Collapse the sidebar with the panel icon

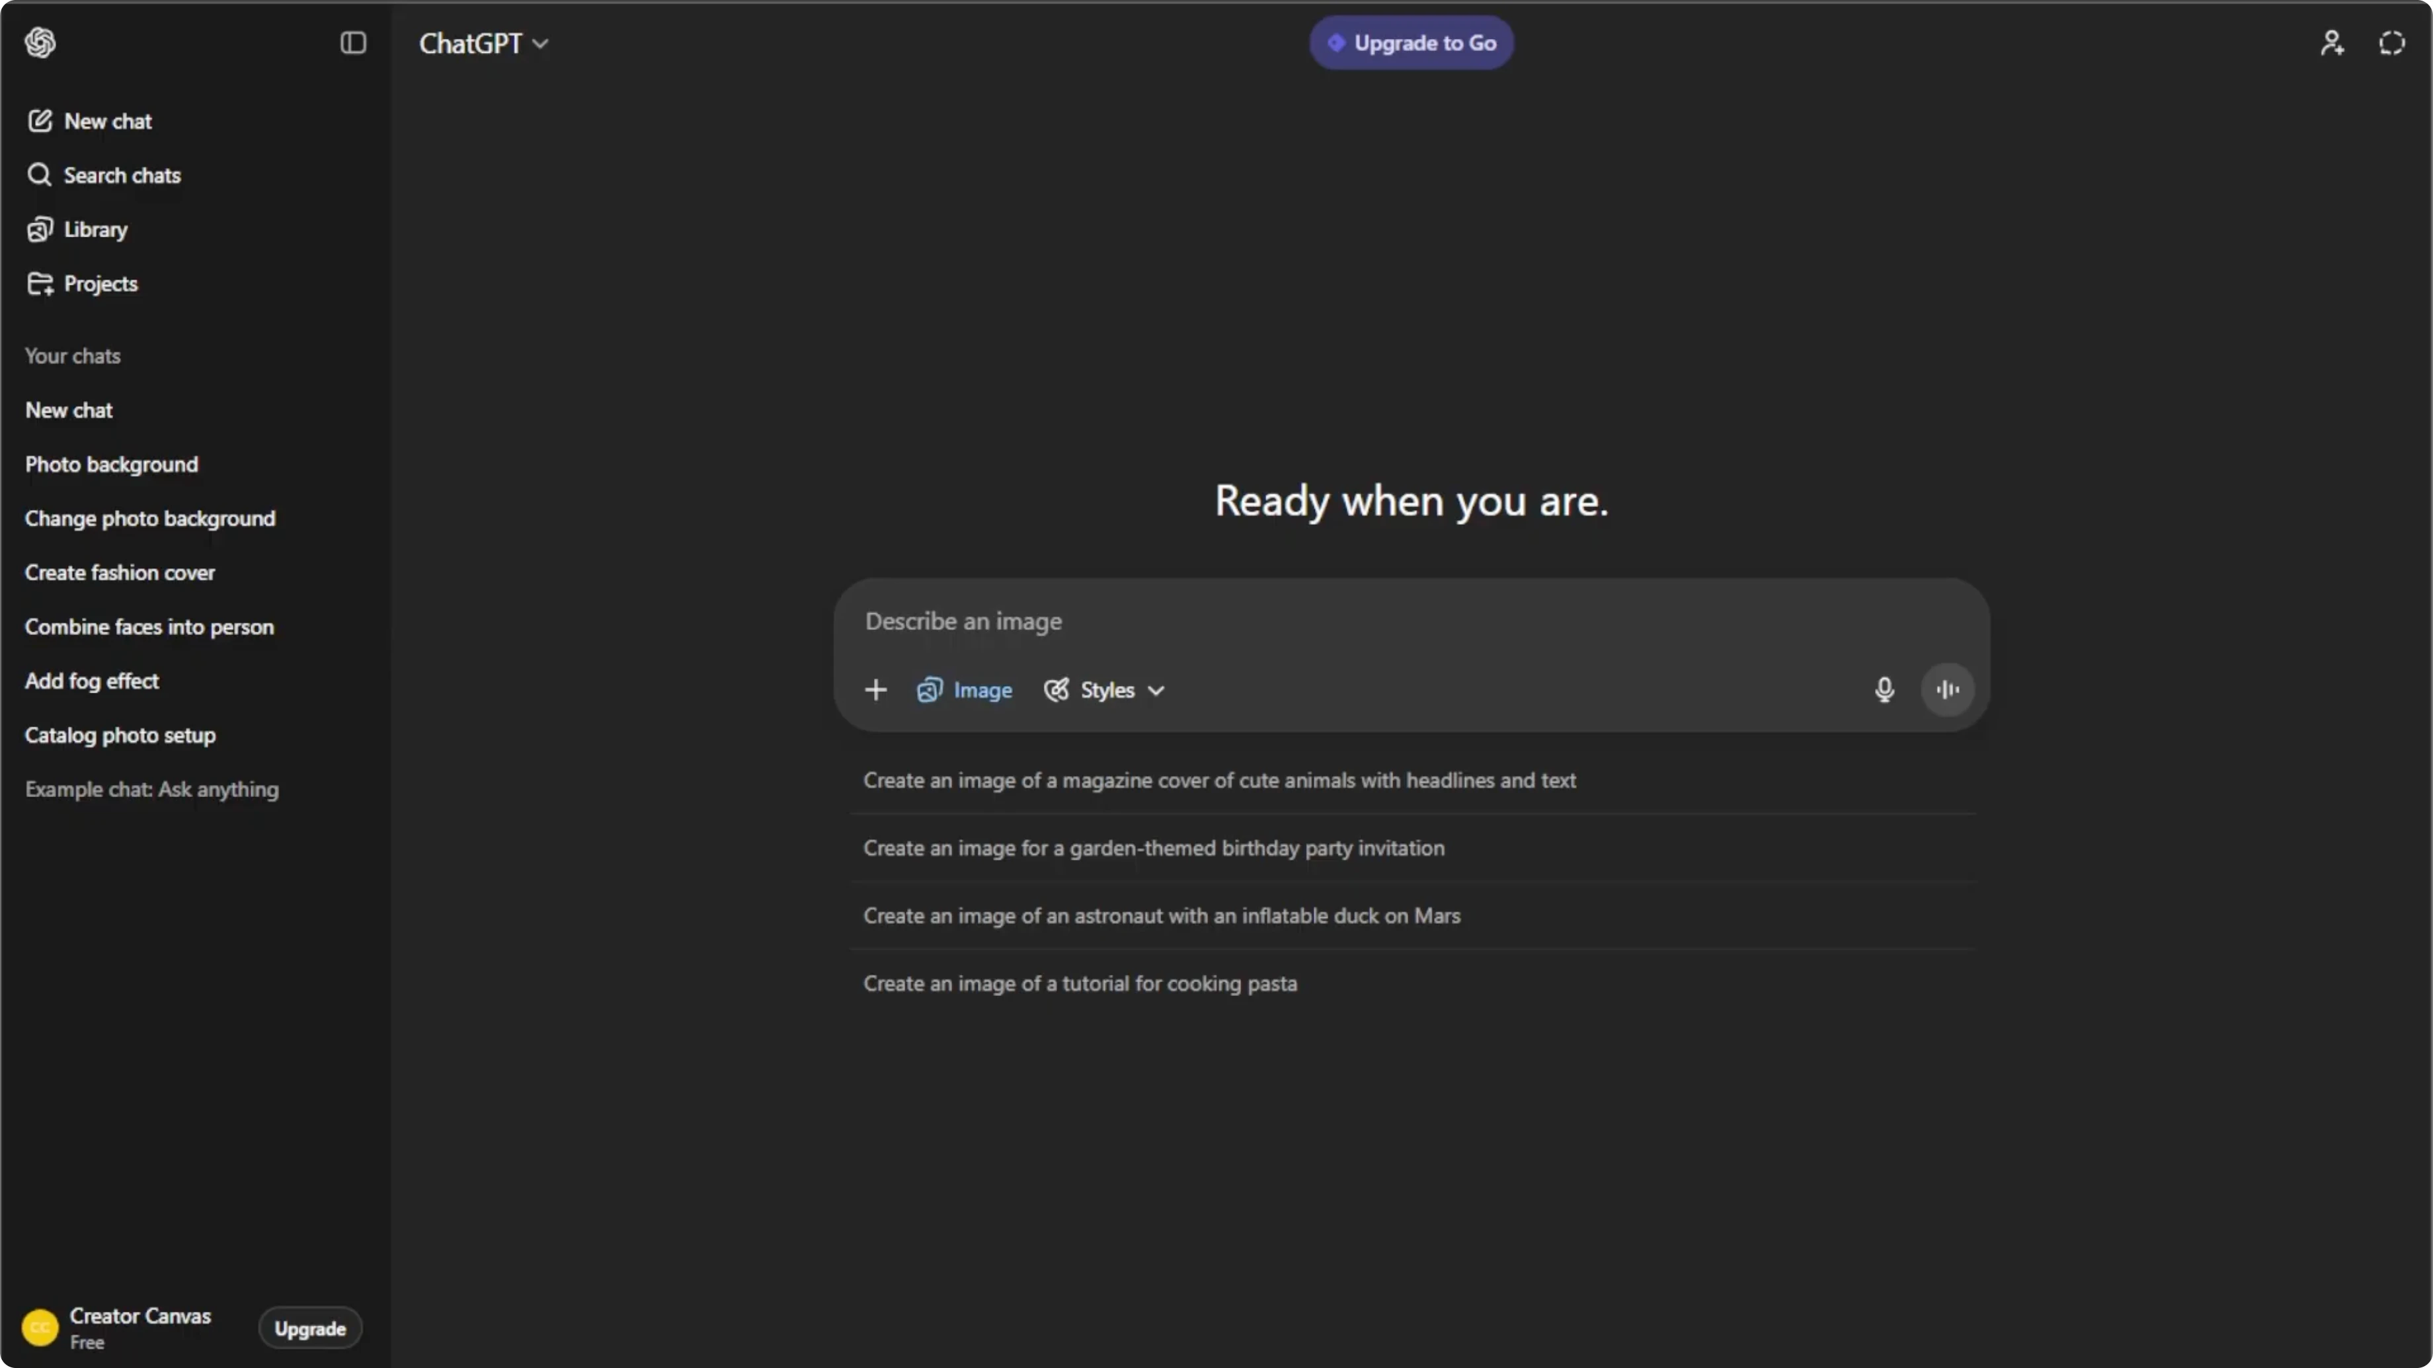(x=353, y=42)
